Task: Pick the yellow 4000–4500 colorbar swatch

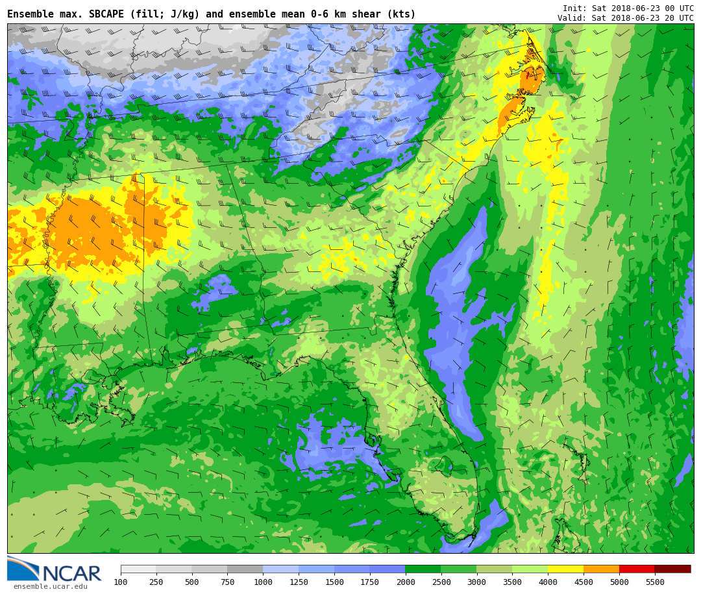Action: tap(565, 569)
